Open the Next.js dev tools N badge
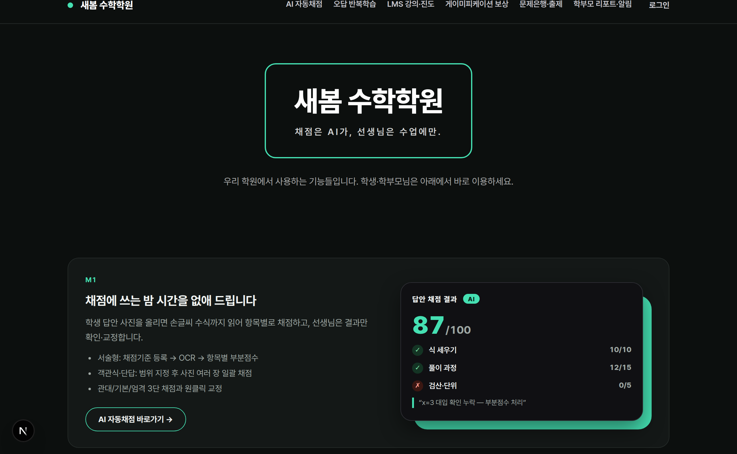This screenshot has height=454, width=737. [23, 431]
